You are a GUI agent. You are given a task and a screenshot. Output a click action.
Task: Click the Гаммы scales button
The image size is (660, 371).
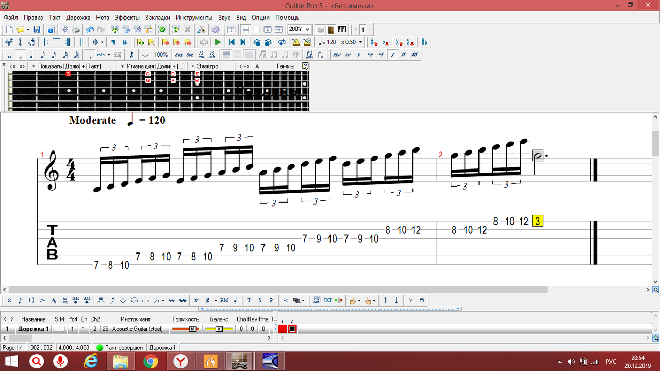286,66
